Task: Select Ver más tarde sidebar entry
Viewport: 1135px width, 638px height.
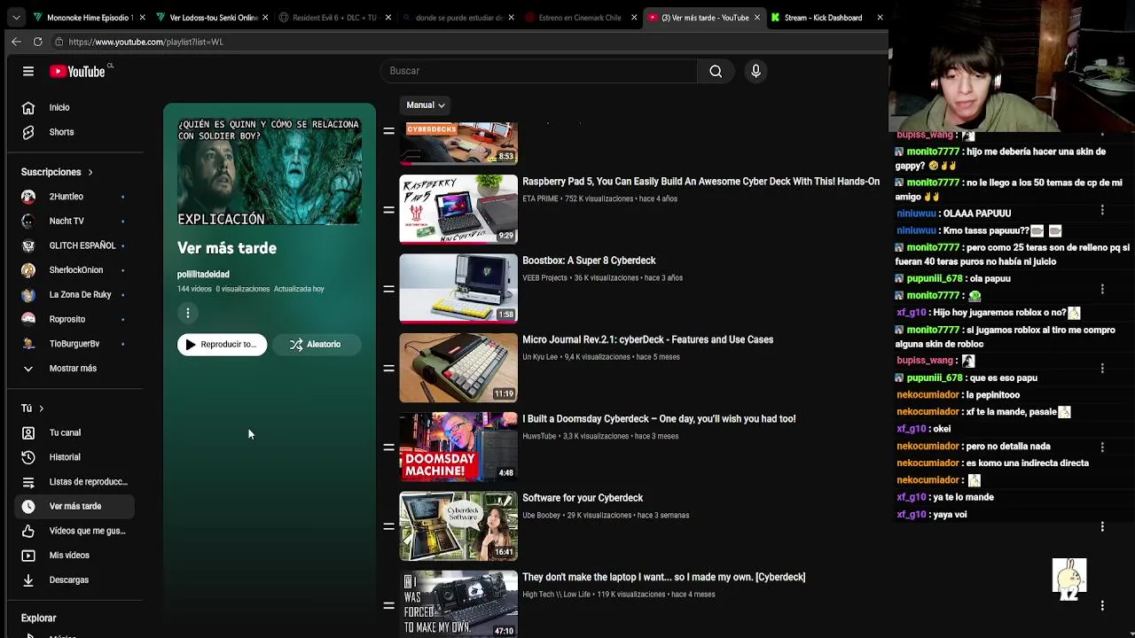Action: pyautogui.click(x=74, y=506)
